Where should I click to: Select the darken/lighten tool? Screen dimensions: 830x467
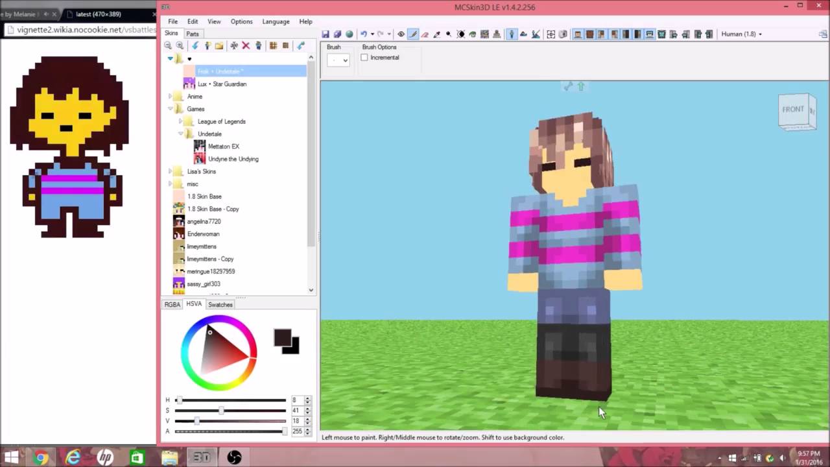(x=460, y=34)
